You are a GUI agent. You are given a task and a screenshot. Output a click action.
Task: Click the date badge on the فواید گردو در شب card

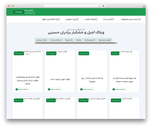(51, 53)
